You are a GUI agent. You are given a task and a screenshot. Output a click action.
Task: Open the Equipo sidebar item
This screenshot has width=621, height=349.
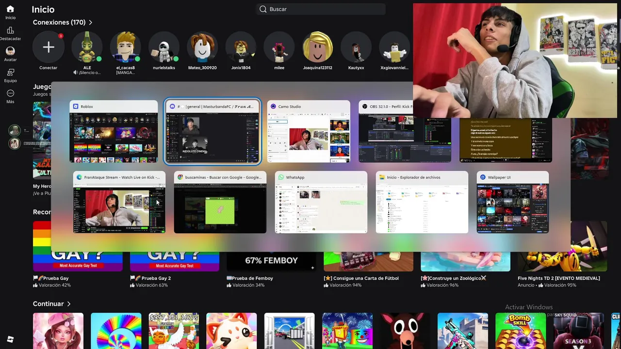(x=10, y=75)
